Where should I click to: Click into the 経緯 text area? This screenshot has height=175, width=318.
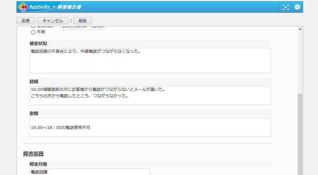pyautogui.click(x=150, y=96)
